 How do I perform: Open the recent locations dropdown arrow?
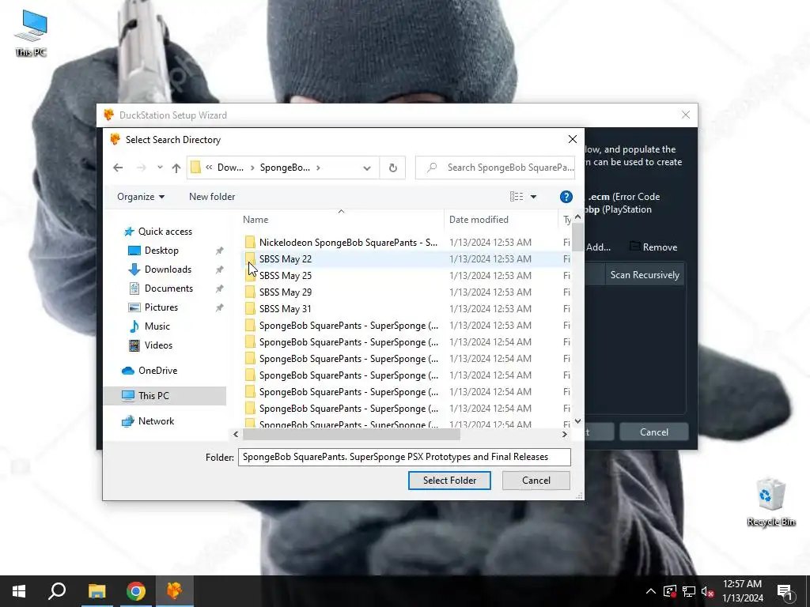point(160,168)
